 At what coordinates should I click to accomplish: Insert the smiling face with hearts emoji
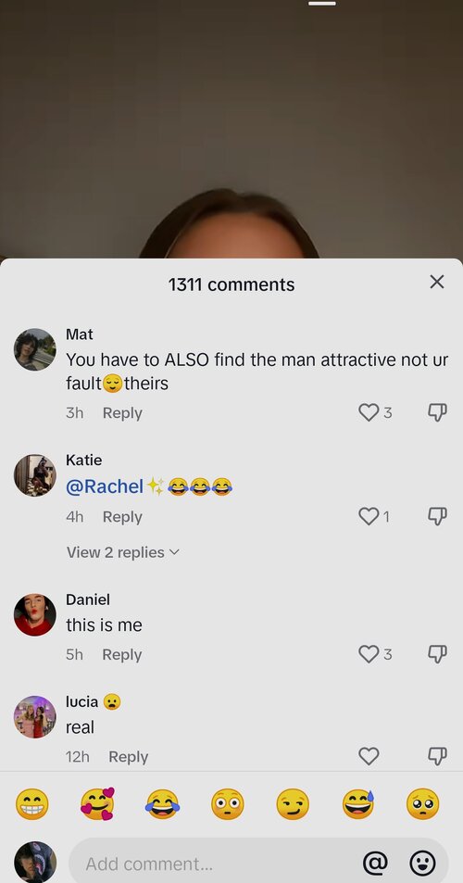point(97,803)
